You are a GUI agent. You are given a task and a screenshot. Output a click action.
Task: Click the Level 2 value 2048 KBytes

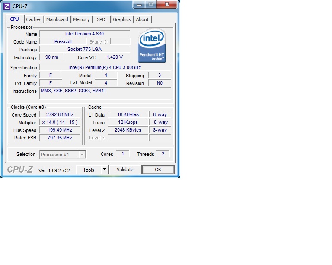click(128, 130)
